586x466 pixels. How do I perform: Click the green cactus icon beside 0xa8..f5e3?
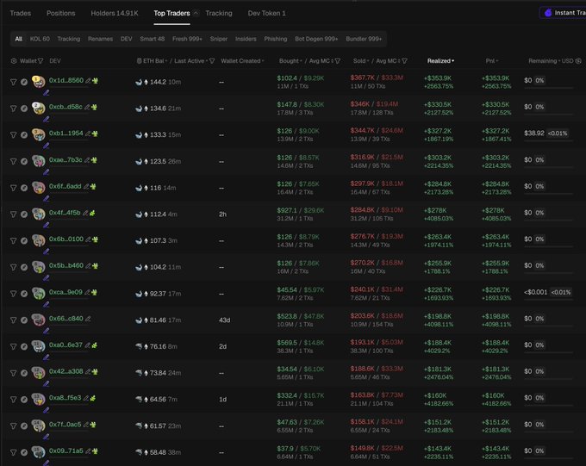[93, 398]
